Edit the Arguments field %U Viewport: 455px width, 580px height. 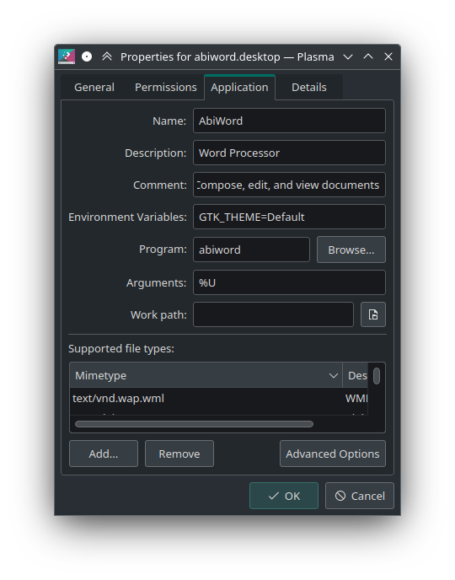click(x=289, y=282)
